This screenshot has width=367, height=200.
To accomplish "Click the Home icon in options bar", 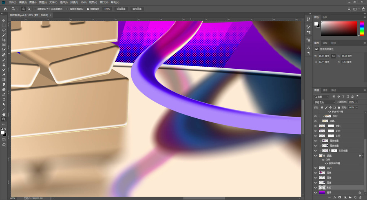I will [5, 9].
